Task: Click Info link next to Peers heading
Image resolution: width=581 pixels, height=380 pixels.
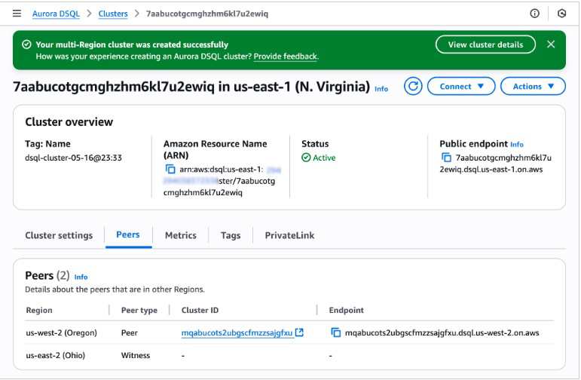Action: coord(81,277)
